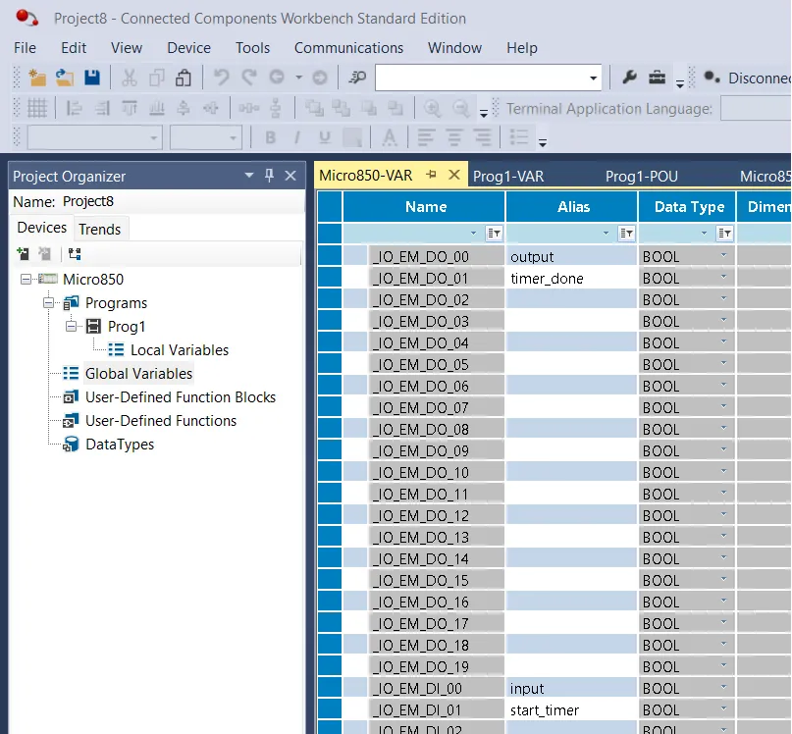This screenshot has width=792, height=734.
Task: Click the row selector of _IO_EM_DO_10
Action: pos(330,472)
